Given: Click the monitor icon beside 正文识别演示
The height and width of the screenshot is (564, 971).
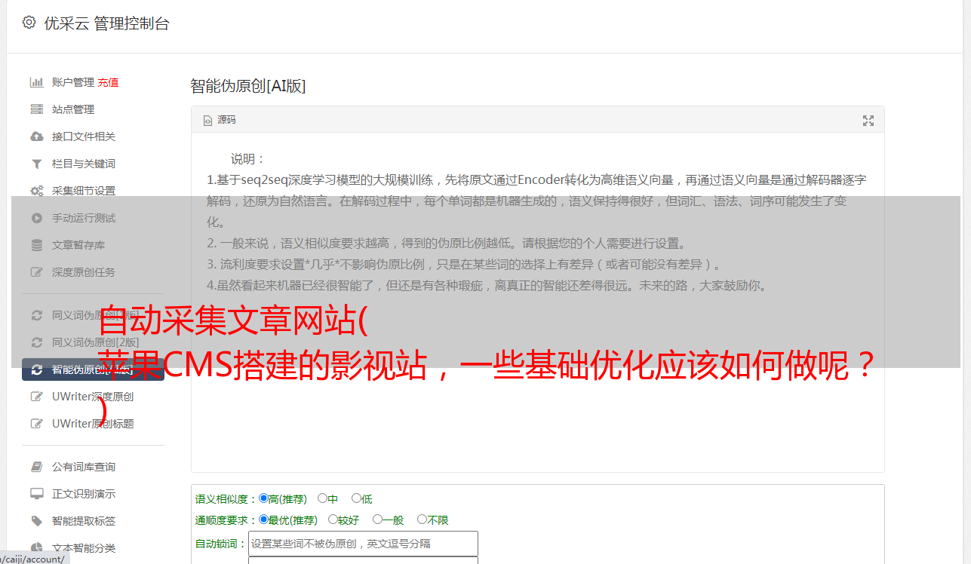Looking at the screenshot, I should coord(36,494).
